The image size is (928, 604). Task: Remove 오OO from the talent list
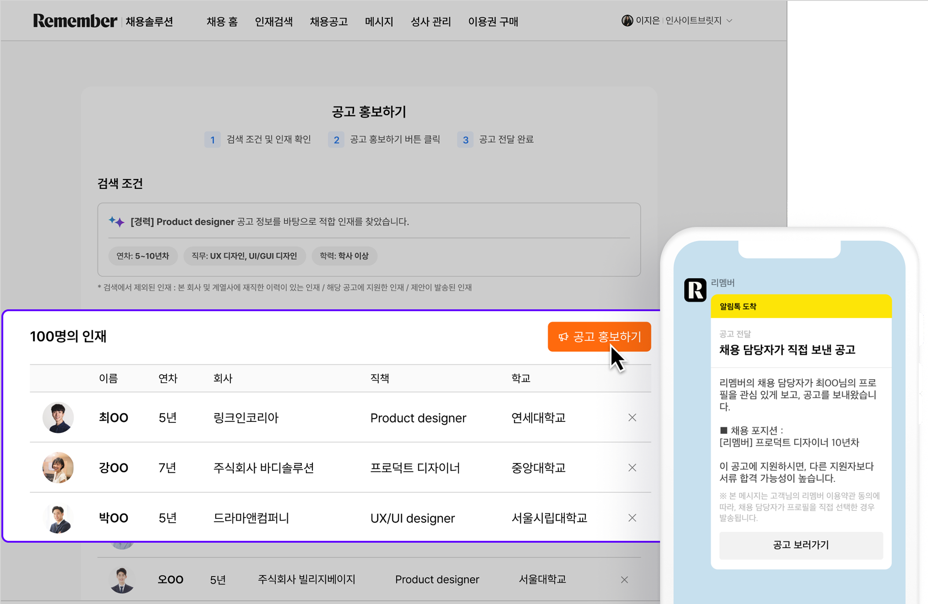click(x=624, y=580)
